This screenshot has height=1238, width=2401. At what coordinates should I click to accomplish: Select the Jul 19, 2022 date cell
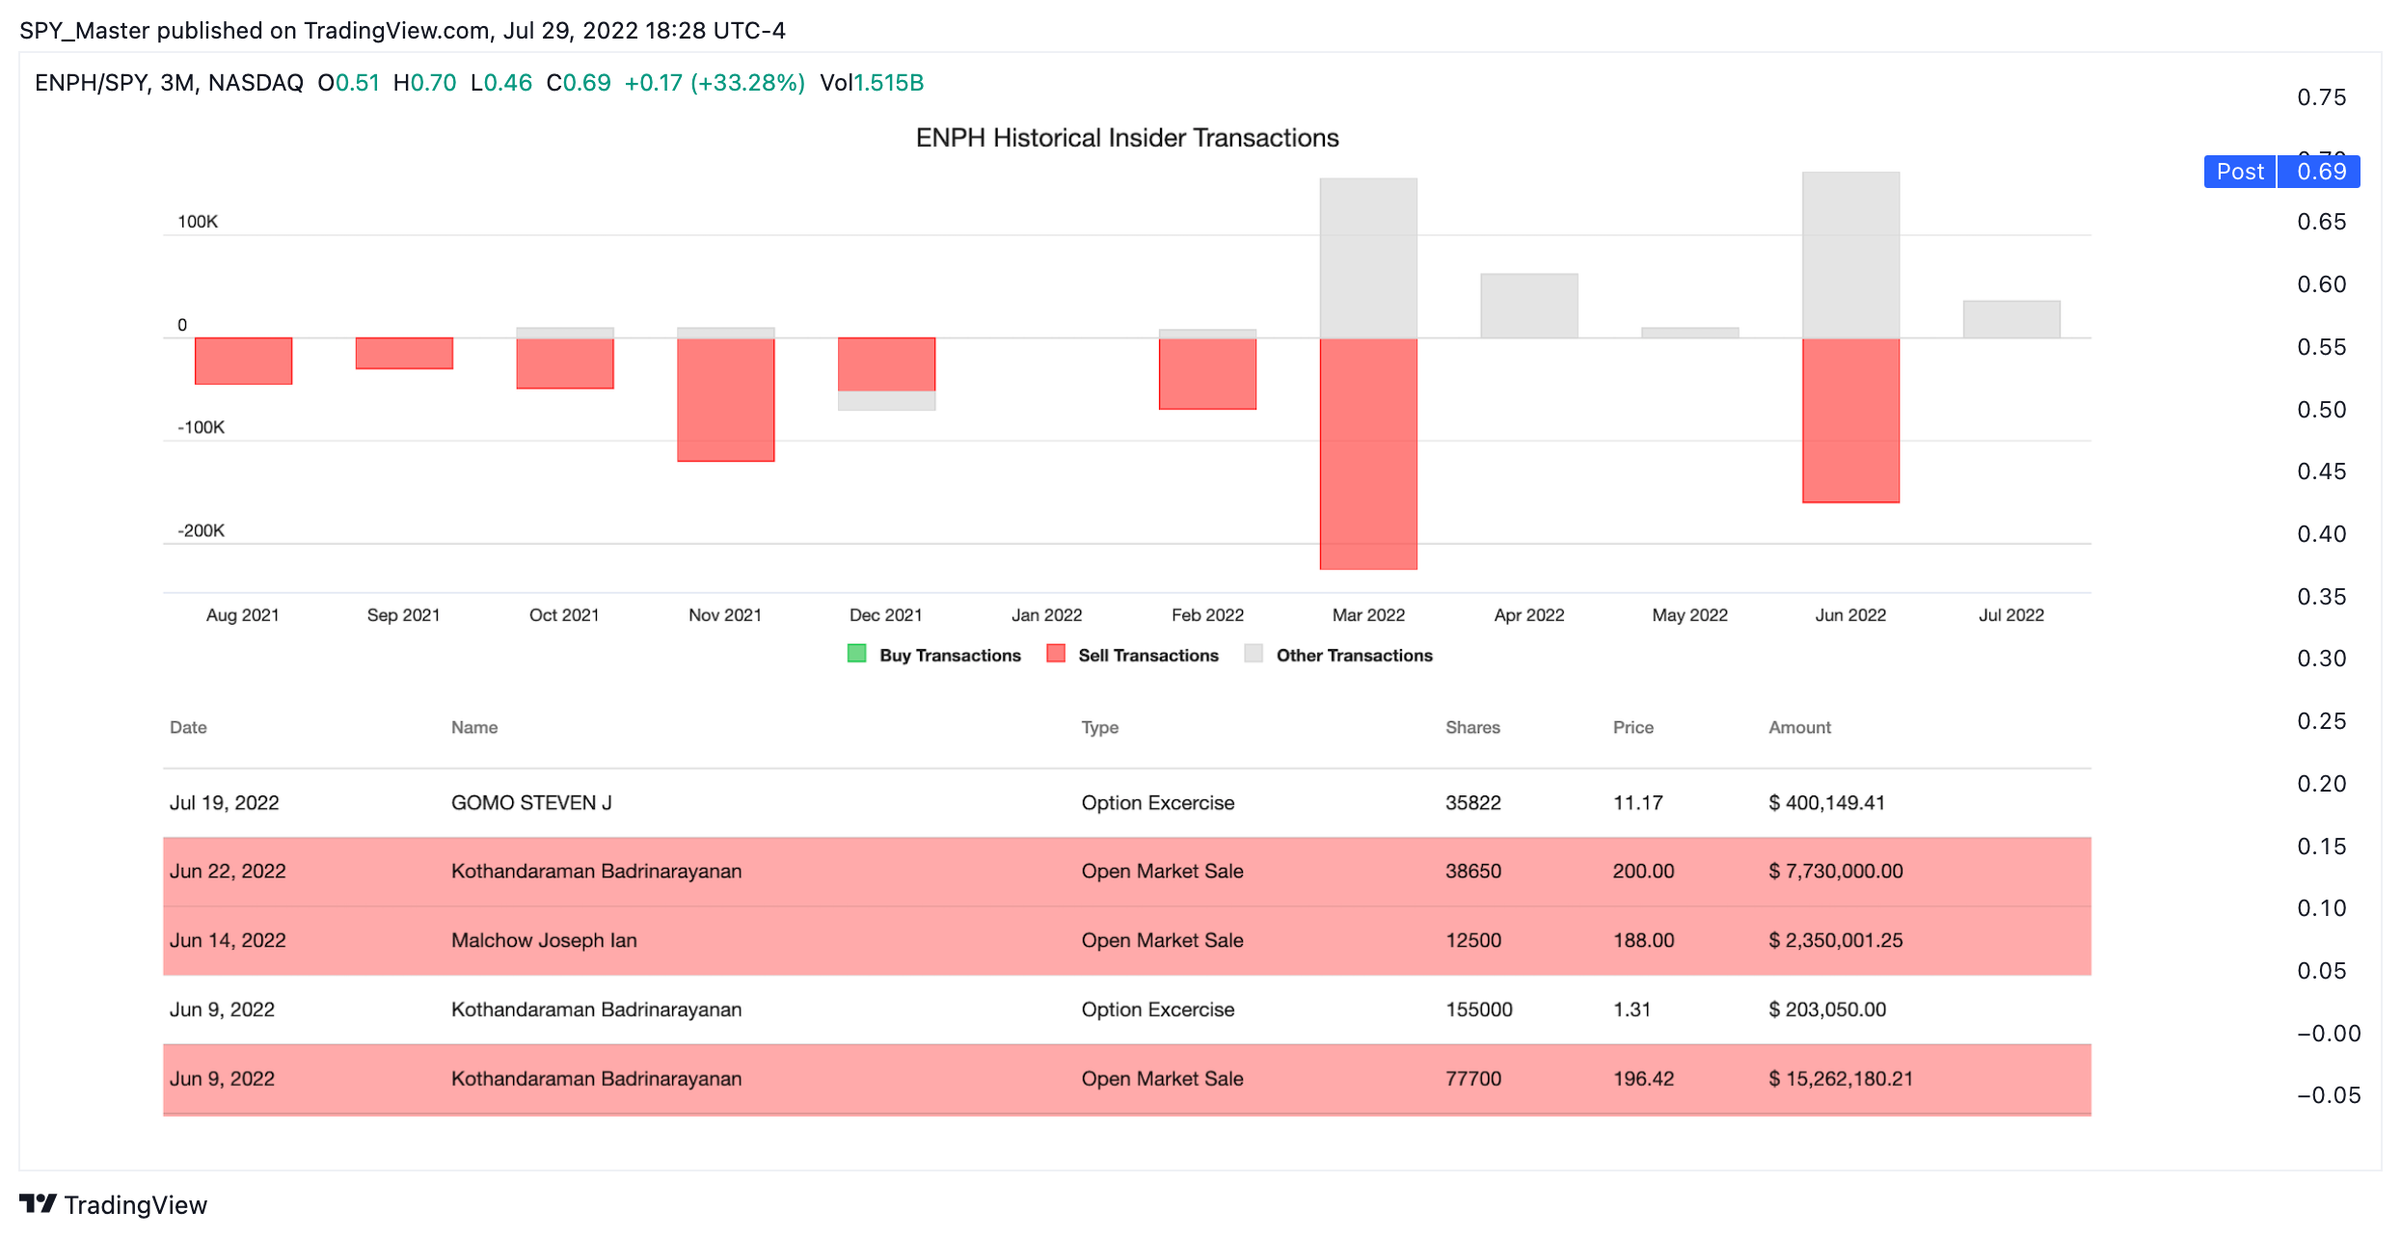pos(225,803)
